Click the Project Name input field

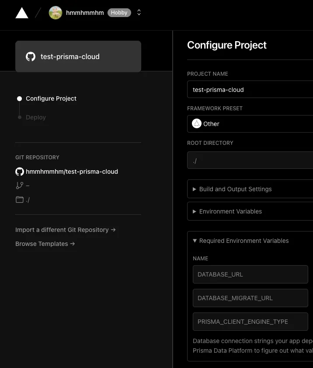click(x=250, y=90)
